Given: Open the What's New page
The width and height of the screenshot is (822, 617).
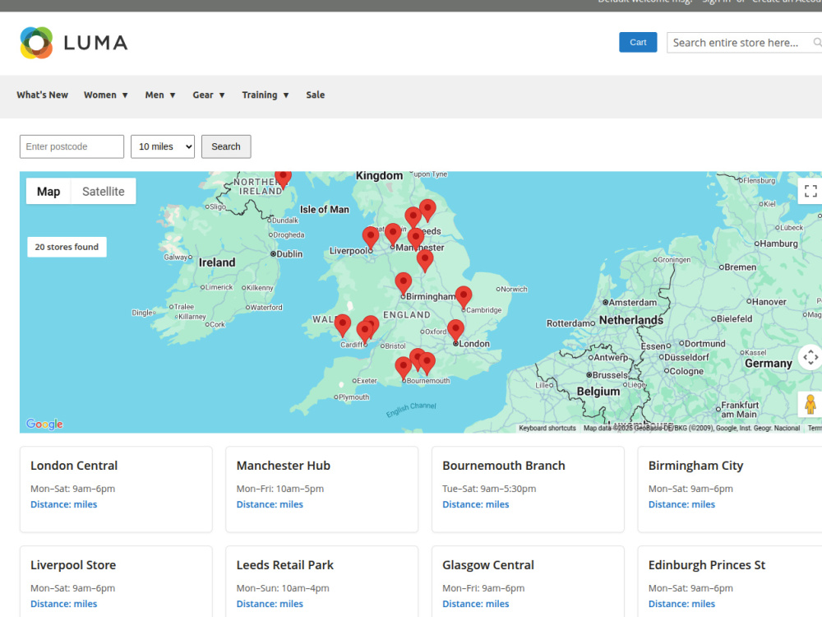Looking at the screenshot, I should point(43,95).
